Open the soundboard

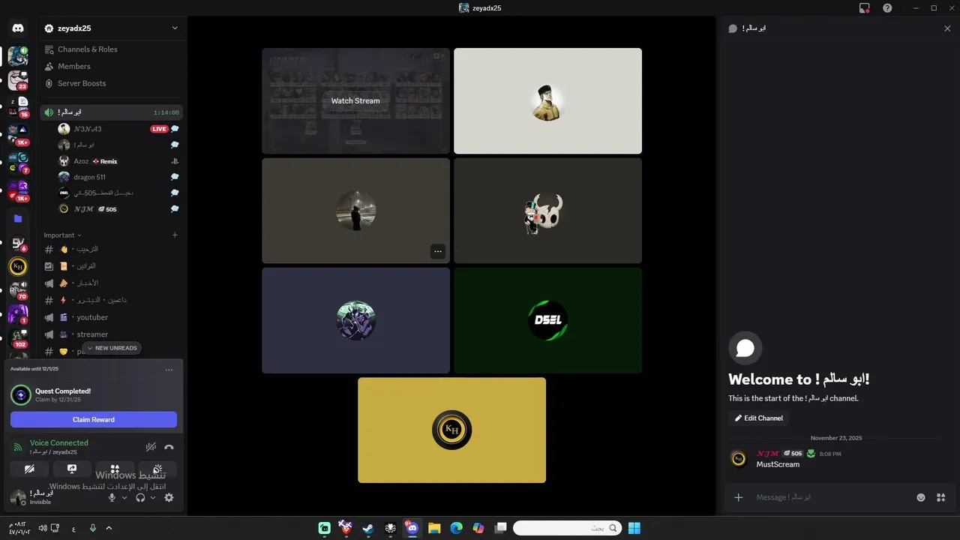click(157, 469)
